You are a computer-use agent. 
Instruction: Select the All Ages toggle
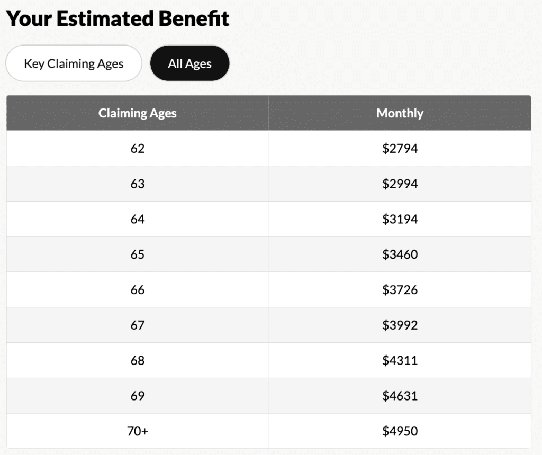point(189,63)
